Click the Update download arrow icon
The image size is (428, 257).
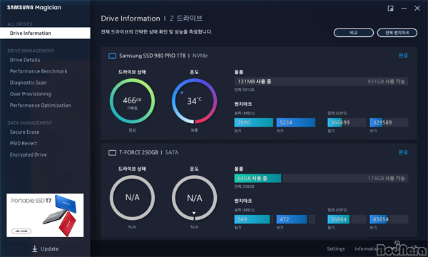tap(35, 248)
